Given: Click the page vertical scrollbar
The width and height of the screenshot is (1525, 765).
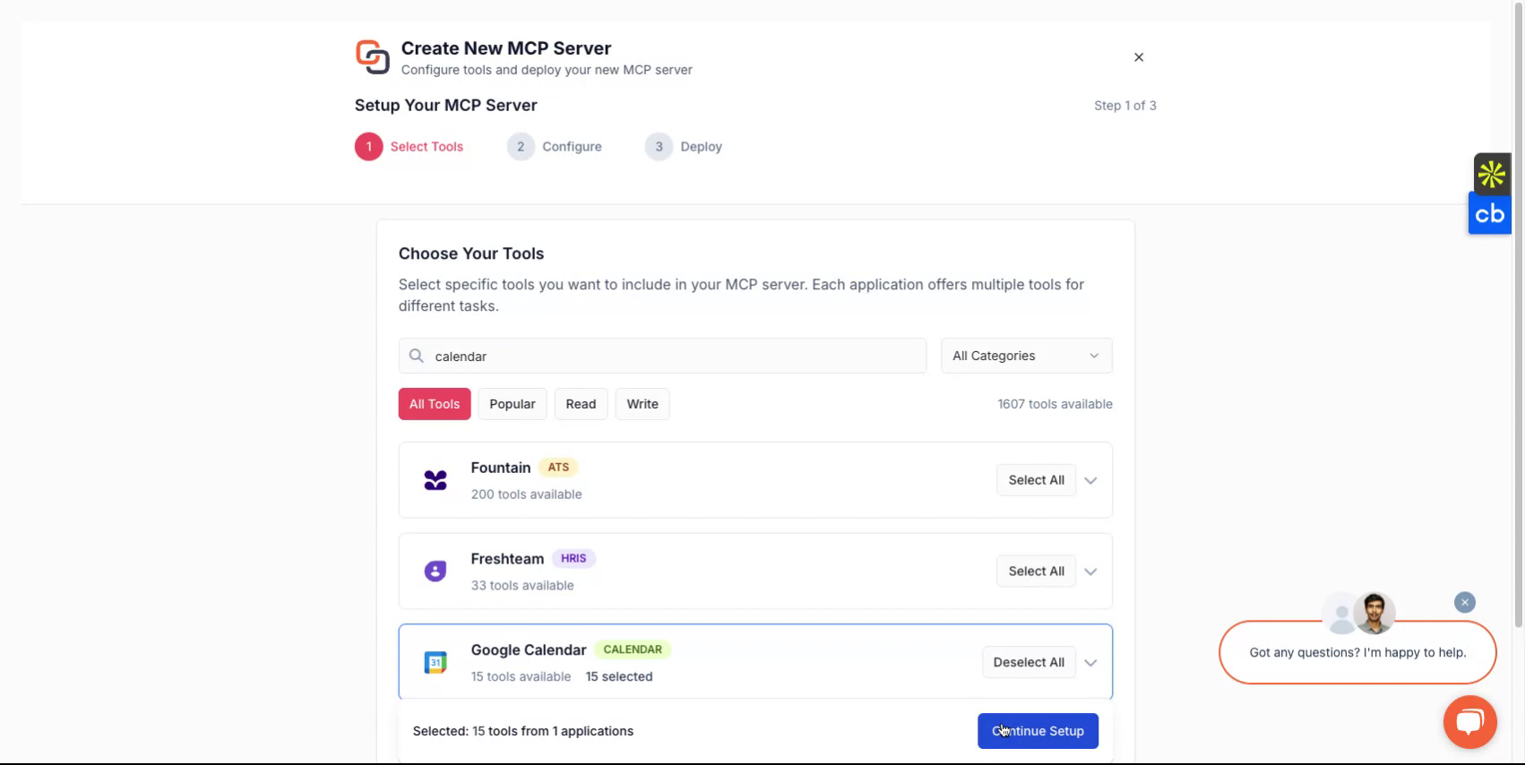Looking at the screenshot, I should 1518,314.
